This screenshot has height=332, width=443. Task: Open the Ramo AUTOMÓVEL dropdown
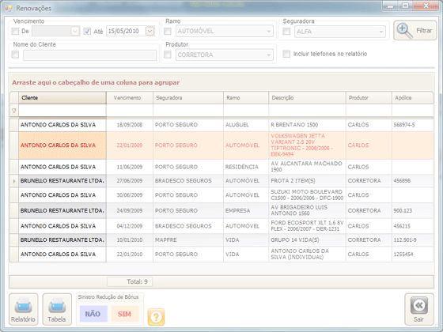[225, 31]
